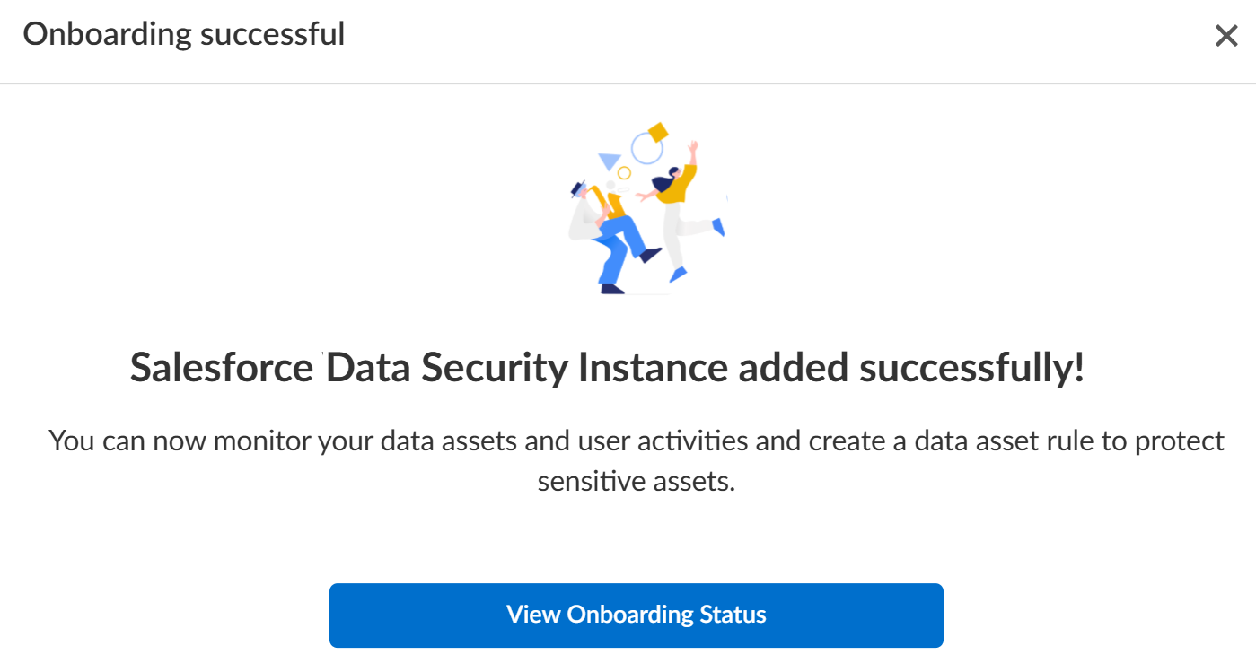Click the word "Salesforce" in the heading
1256x672 pixels.
[x=220, y=368]
